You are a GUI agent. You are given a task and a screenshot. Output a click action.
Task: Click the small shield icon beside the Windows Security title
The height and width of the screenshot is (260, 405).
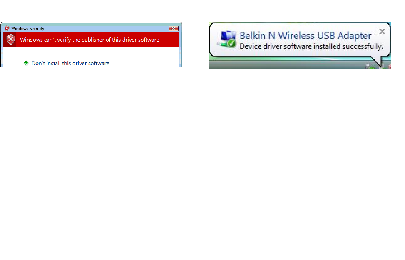tap(7, 28)
